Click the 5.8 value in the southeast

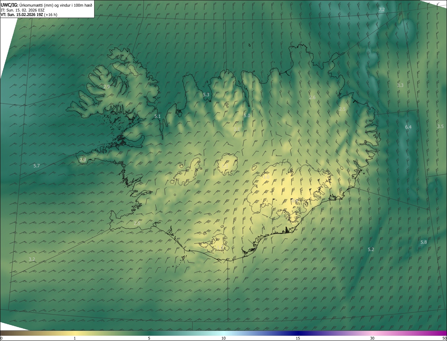[x=424, y=242]
